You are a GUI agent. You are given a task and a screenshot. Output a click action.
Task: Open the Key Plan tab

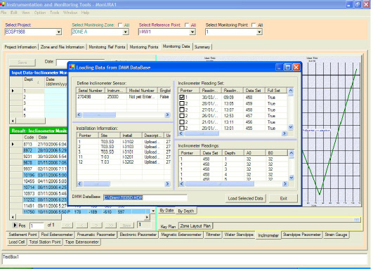tap(168, 226)
